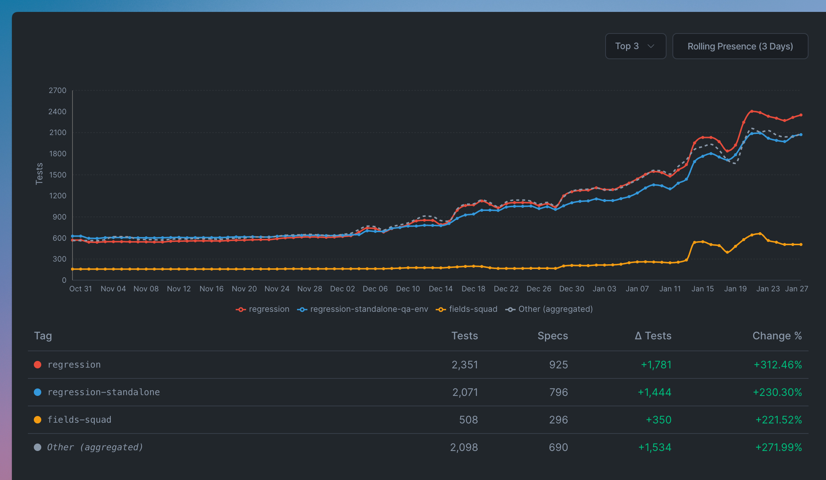Click the last orange fields-squad data point
This screenshot has width=826, height=480.
click(x=801, y=244)
